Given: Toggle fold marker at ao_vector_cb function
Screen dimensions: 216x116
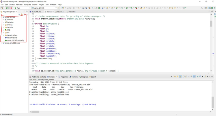Looking at the screenshot, I should (34, 71).
